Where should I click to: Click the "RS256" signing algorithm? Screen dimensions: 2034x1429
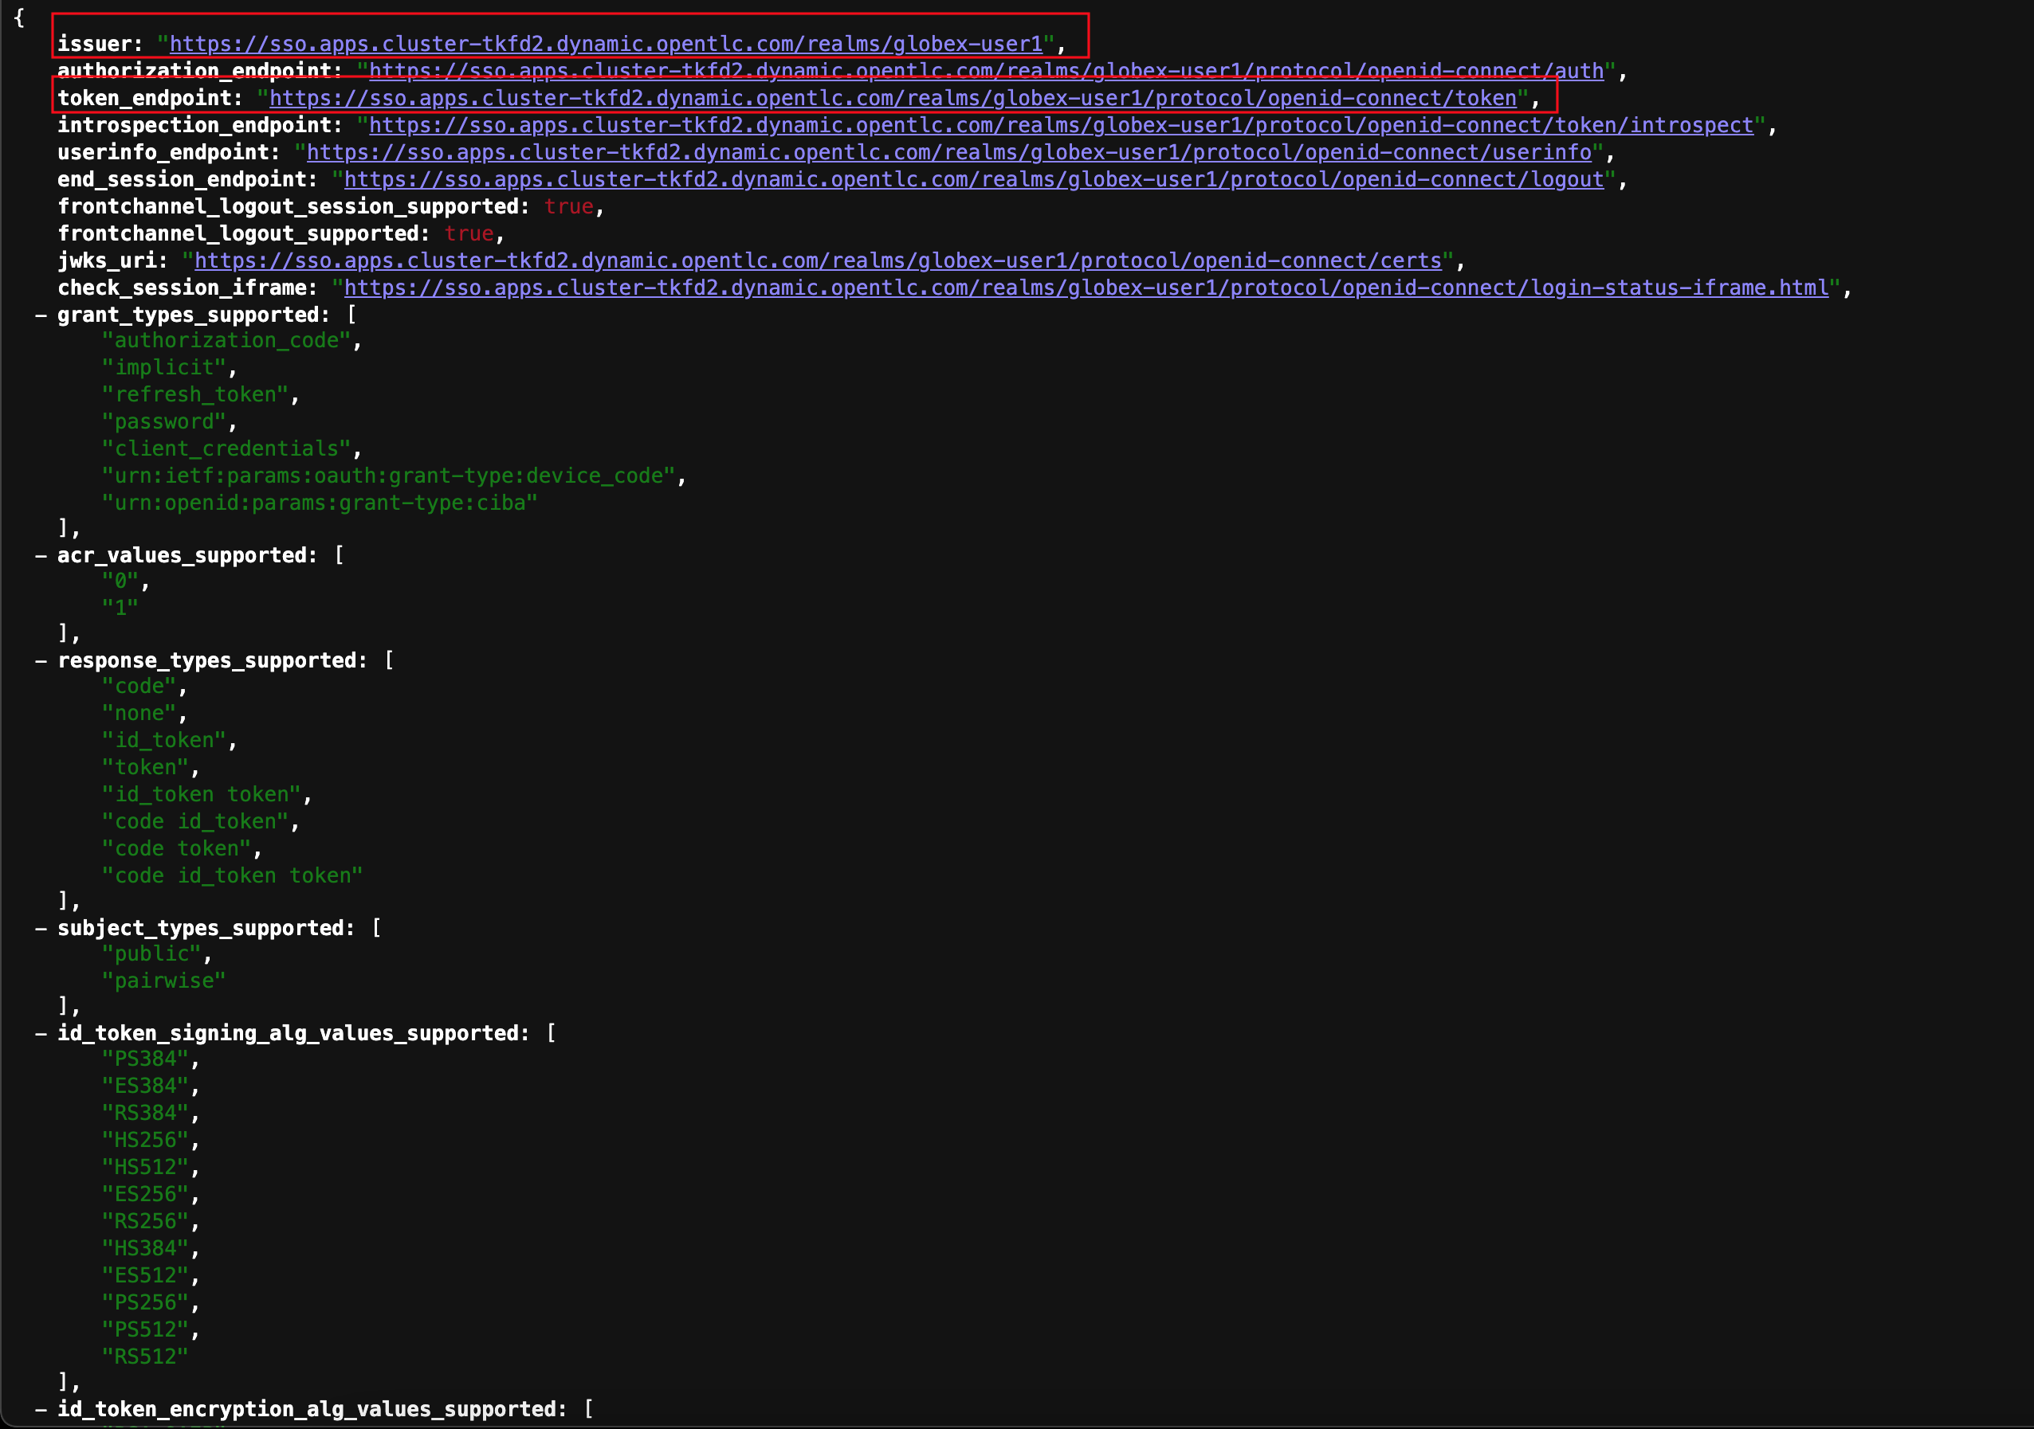click(x=145, y=1222)
